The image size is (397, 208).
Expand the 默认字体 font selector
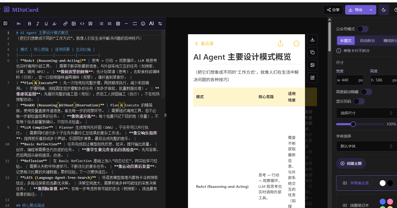pos(366,146)
